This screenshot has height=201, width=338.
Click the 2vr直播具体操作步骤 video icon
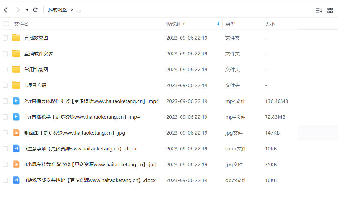[16, 101]
